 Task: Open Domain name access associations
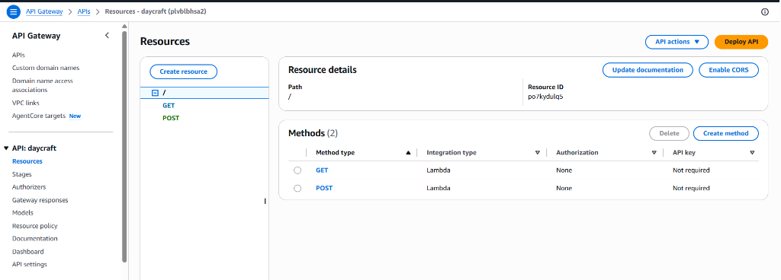(x=43, y=85)
